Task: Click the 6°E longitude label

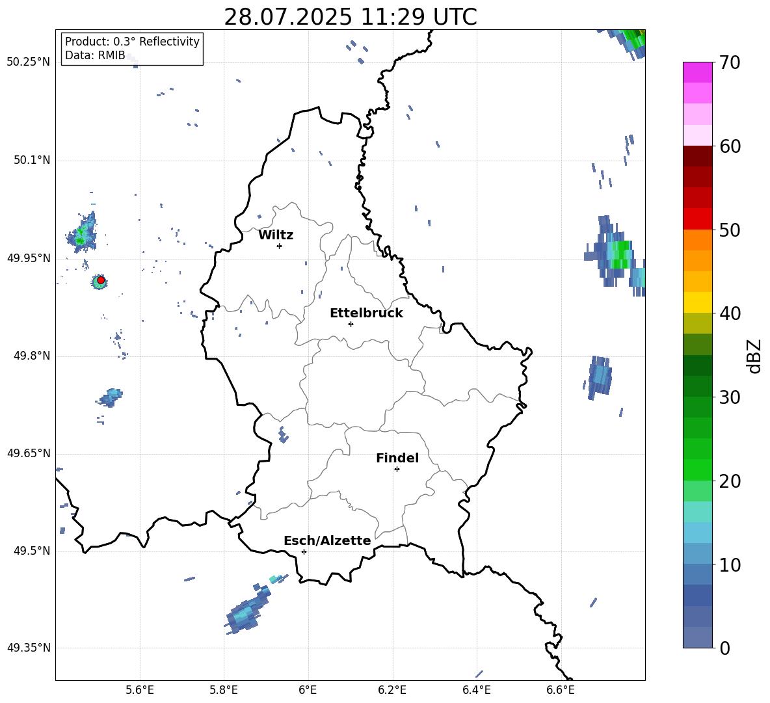Action: [x=308, y=690]
